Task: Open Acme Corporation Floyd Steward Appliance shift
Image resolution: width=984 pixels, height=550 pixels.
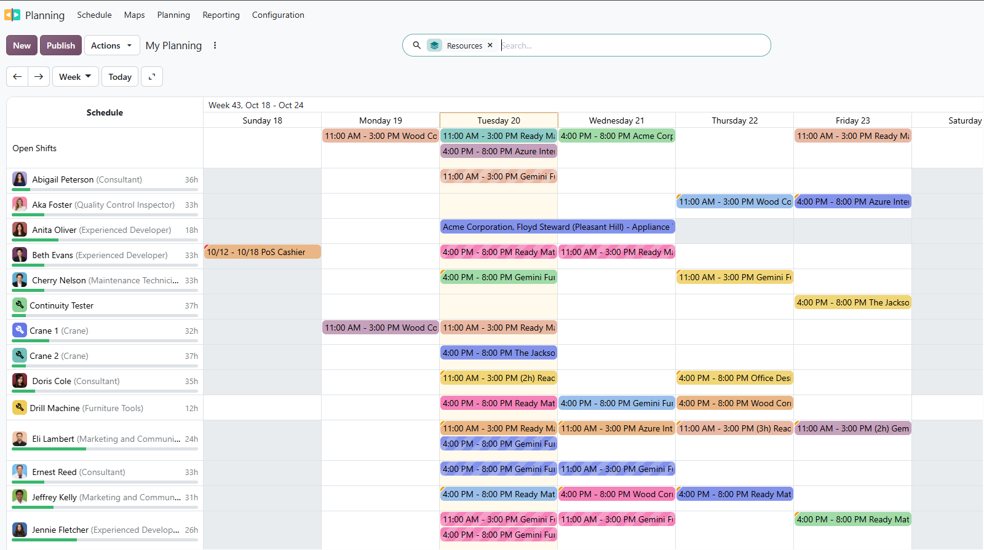Action: [x=558, y=227]
